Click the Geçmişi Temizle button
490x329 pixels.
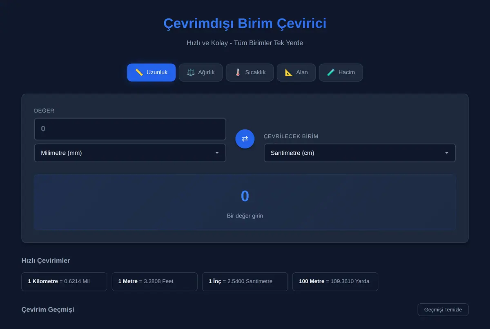tap(443, 309)
